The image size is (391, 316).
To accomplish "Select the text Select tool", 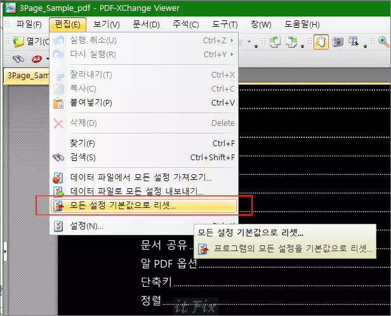I will [x=354, y=41].
